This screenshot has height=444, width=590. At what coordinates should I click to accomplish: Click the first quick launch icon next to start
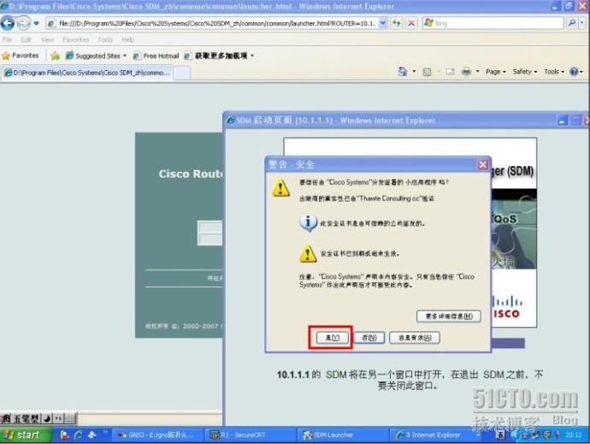(64, 435)
